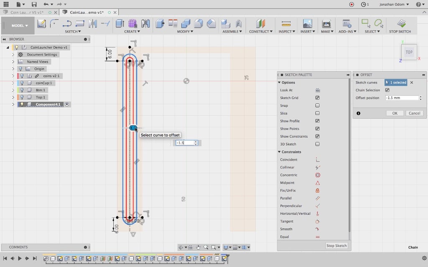The image size is (428, 267).
Task: Open the CREATE menu
Action: point(132,31)
